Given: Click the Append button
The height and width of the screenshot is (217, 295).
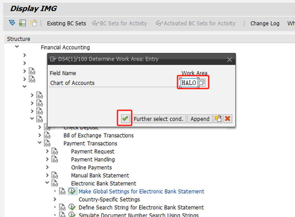Looking at the screenshot, I should (200, 119).
